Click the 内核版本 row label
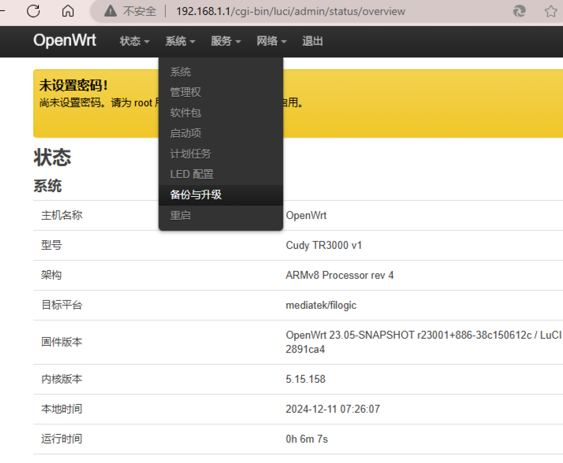The width and height of the screenshot is (563, 463). 62,379
